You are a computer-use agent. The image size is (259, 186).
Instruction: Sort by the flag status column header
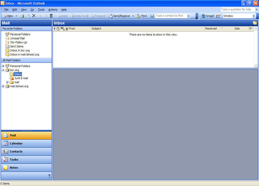[x=251, y=29]
